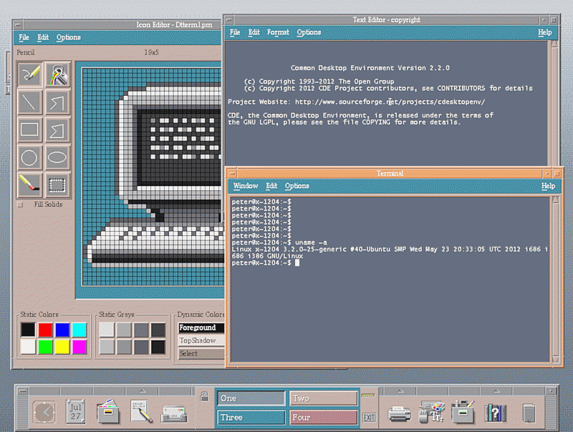Open the Mailer inbox tray icon

pyautogui.click(x=174, y=413)
